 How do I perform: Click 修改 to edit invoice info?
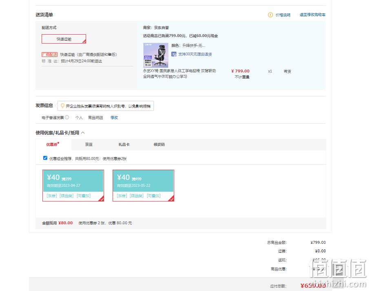(114, 118)
